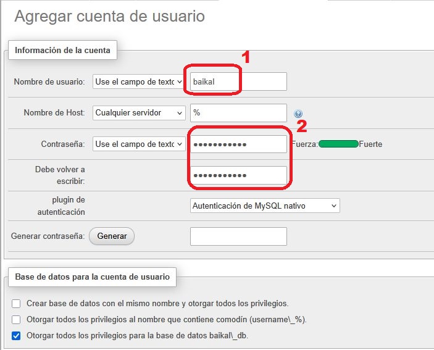Click the 'plugin de autenticación' label
The image size is (434, 350).
point(60,206)
